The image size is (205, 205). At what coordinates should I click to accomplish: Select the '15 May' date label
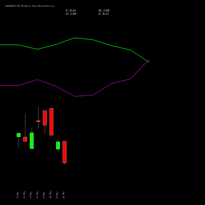click(x=31, y=195)
